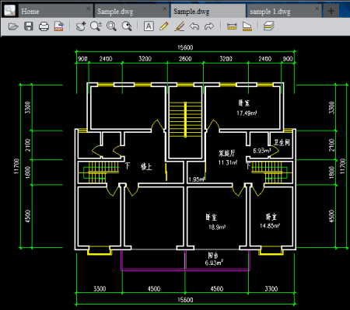The width and height of the screenshot is (350, 310).
Task: Click the 1.95m² area label
Action: (x=197, y=179)
